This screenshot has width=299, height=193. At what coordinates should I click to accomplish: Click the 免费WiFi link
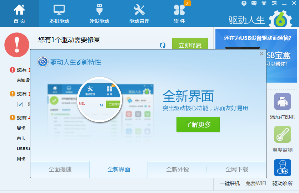coord(256,183)
